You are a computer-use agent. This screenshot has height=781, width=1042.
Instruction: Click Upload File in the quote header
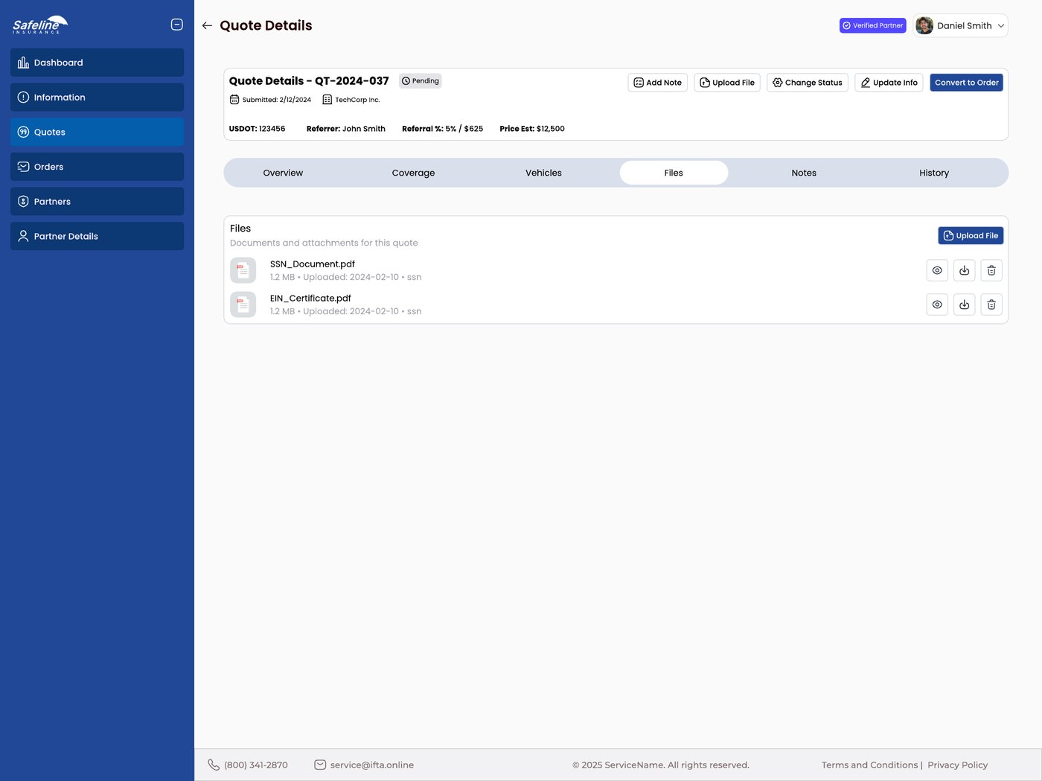pyautogui.click(x=727, y=83)
